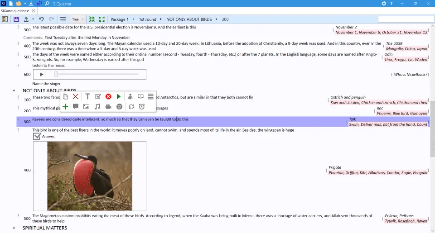This screenshot has height=233, width=435.
Task: Open the export options dropdown arrow
Action: pyautogui.click(x=33, y=19)
